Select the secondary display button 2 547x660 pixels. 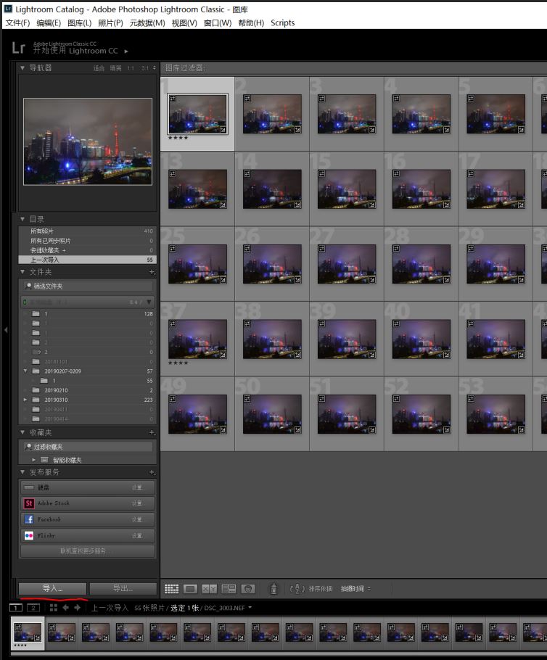(x=33, y=607)
